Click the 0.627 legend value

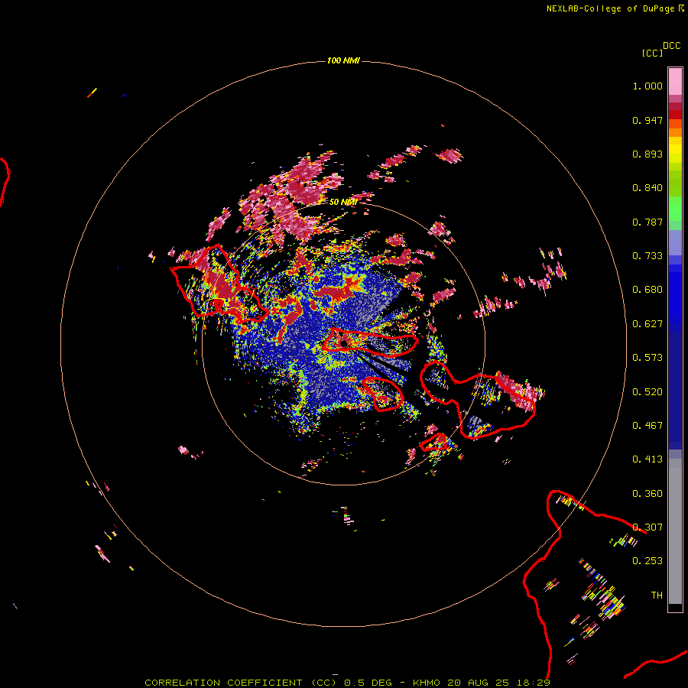click(x=647, y=324)
